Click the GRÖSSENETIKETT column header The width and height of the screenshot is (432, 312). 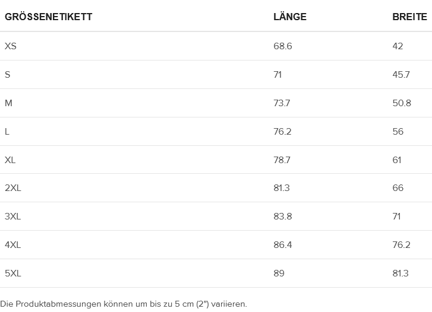48,17
